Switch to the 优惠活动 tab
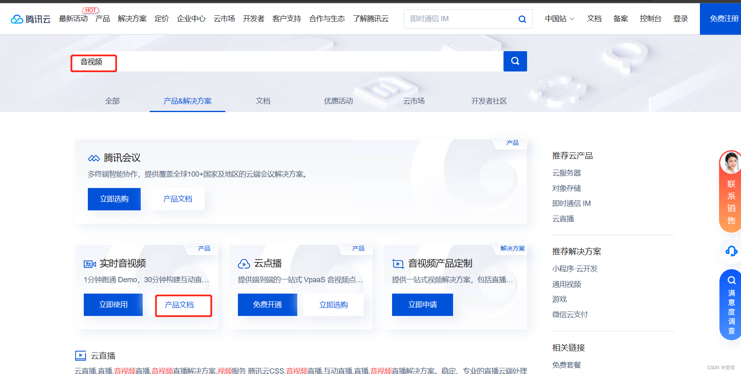741x374 pixels. point(338,101)
